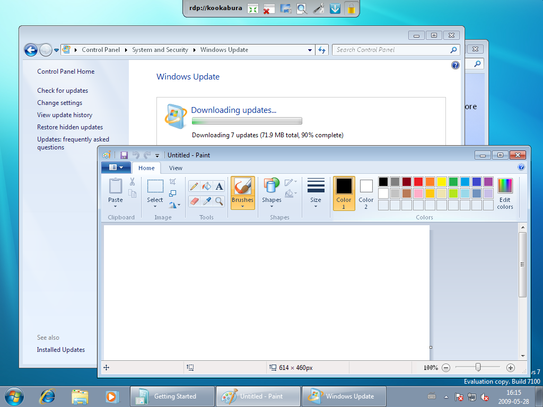This screenshot has height=407, width=543.
Task: Pick the red color swatch in the palette
Action: tap(418, 182)
